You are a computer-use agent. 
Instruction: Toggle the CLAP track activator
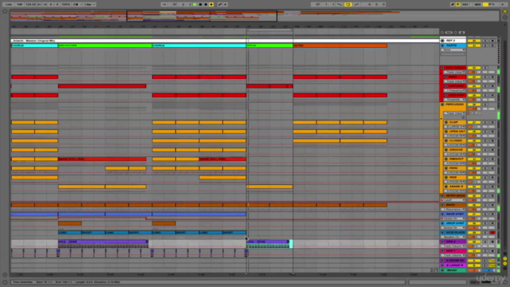click(474, 123)
